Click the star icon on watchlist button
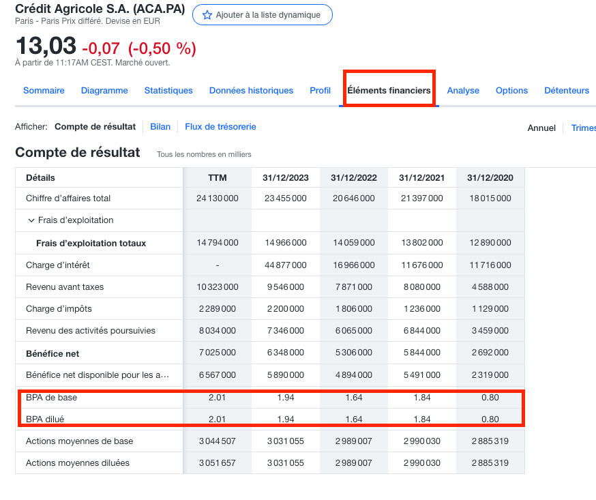596x500 pixels. [207, 15]
